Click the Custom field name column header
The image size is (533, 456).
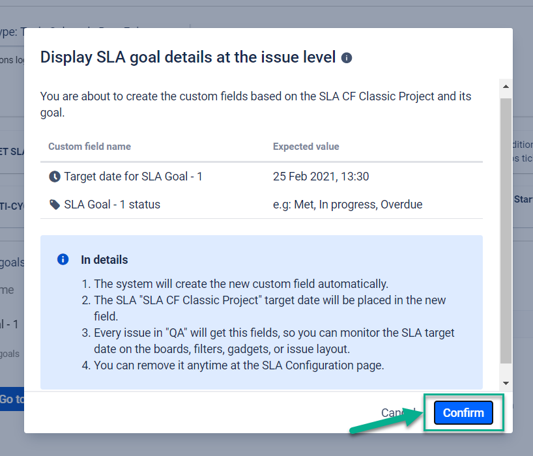tap(89, 147)
